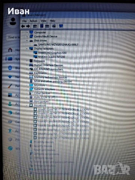
Task: Click the Processors category icon
Action: (31, 105)
